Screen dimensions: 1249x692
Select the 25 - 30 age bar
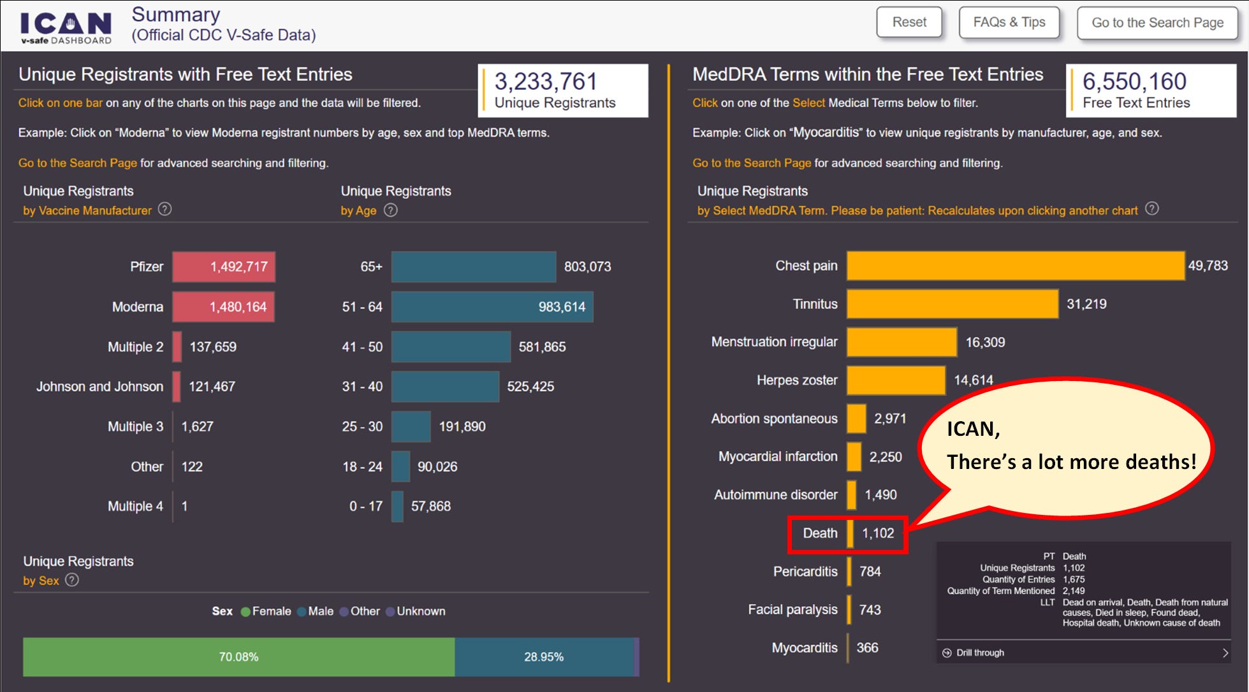[411, 426]
